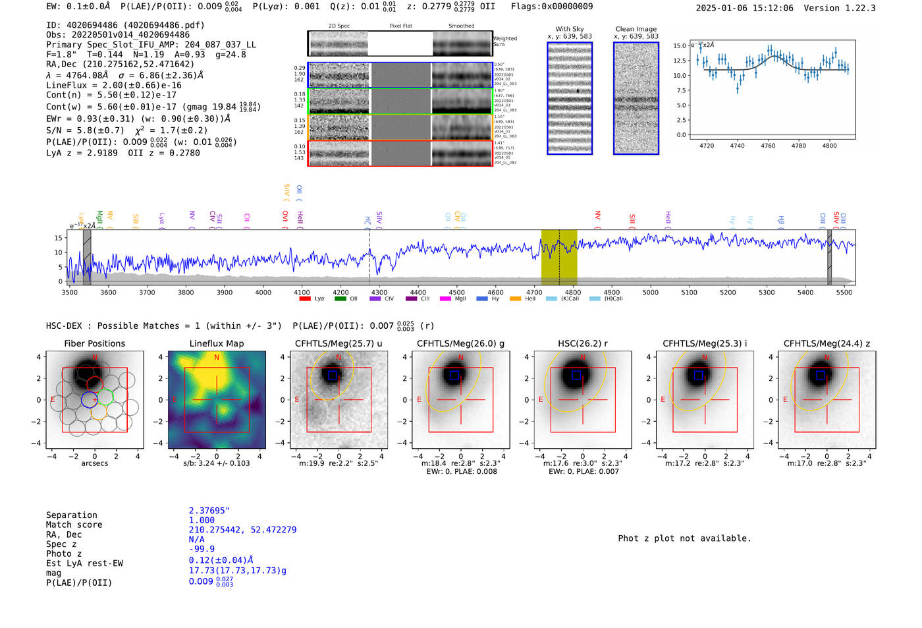
Task: Click the Match score value 1.000
Action: click(202, 520)
